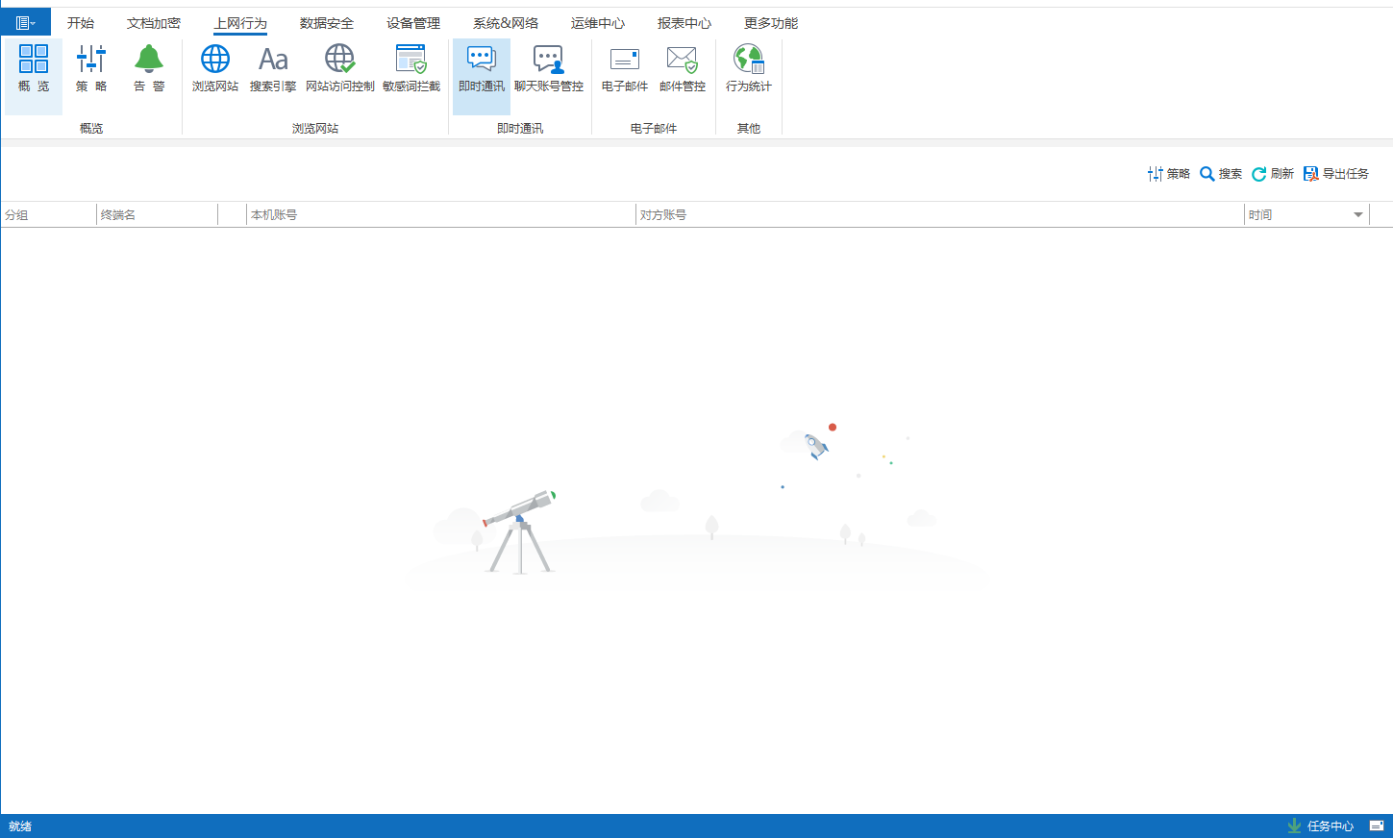Sort by the 终端名 column header

point(158,215)
